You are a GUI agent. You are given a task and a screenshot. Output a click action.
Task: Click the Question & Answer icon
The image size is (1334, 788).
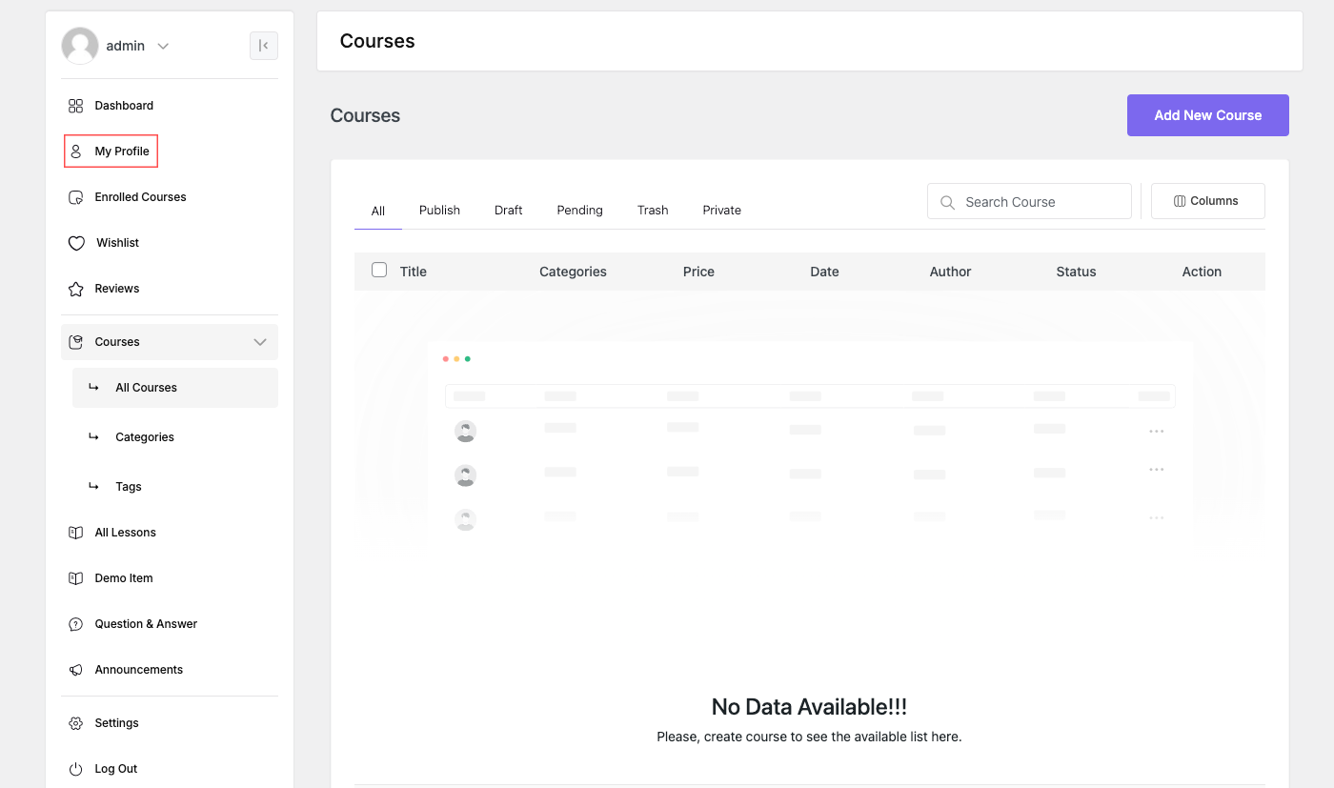pos(76,624)
